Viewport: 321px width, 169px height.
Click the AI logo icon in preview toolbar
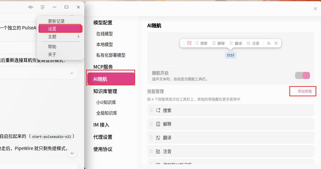(189, 43)
